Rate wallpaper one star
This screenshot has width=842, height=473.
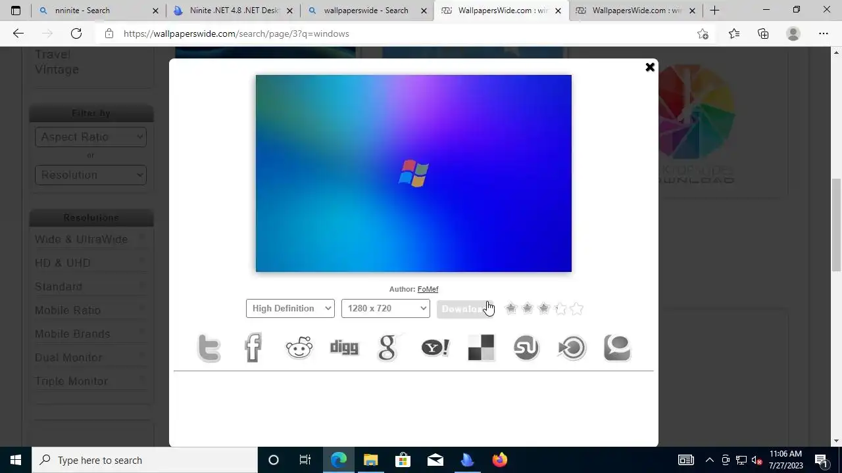(511, 308)
